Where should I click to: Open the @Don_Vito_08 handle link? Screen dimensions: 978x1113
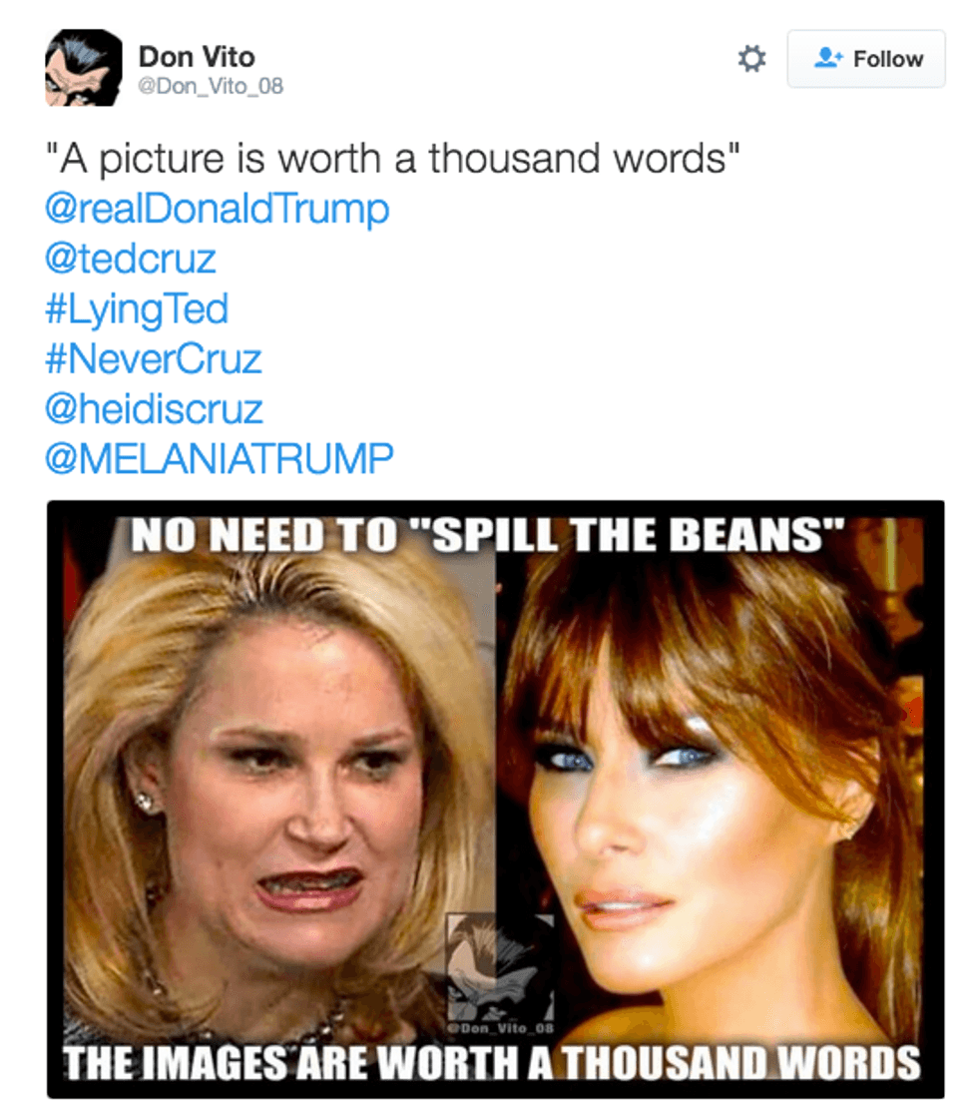(x=211, y=87)
